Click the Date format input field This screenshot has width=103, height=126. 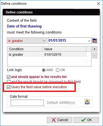click(x=27, y=103)
